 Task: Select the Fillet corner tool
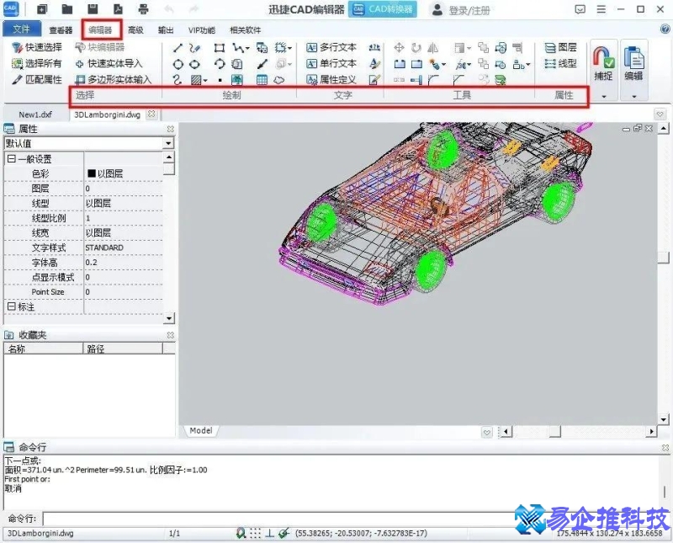point(433,80)
